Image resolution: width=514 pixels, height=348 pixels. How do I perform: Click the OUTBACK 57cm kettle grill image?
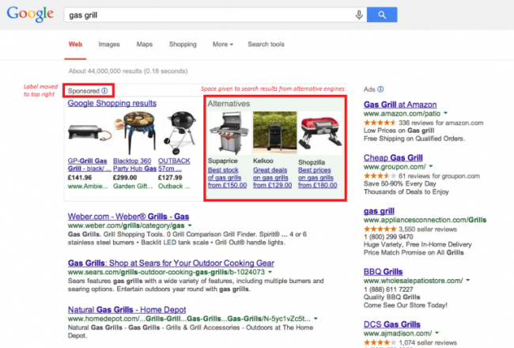(180, 133)
